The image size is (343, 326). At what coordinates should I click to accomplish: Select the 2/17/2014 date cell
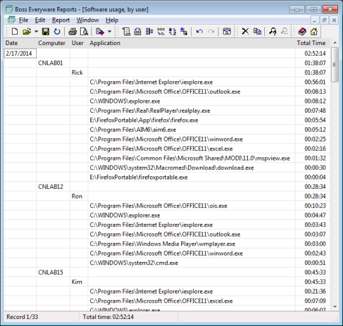point(20,53)
